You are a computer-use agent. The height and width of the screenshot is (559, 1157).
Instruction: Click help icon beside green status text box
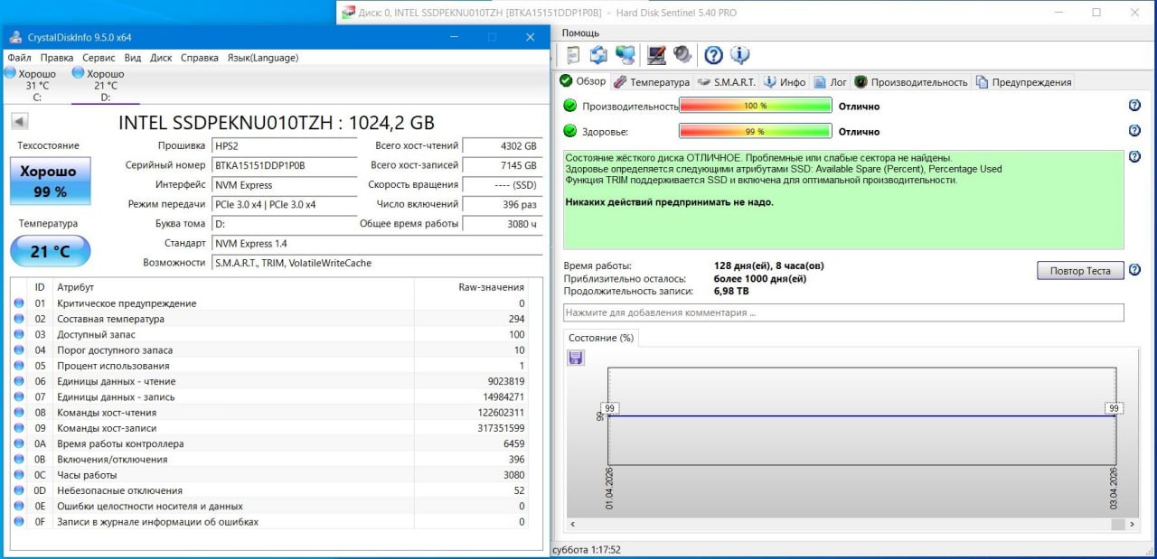[x=1134, y=157]
